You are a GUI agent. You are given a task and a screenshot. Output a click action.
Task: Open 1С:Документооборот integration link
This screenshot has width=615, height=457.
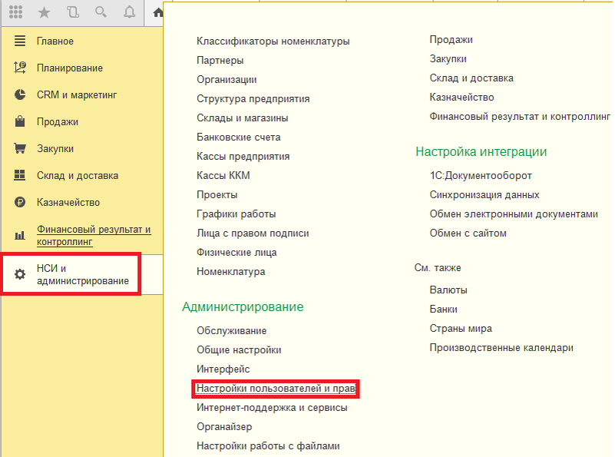(481, 176)
